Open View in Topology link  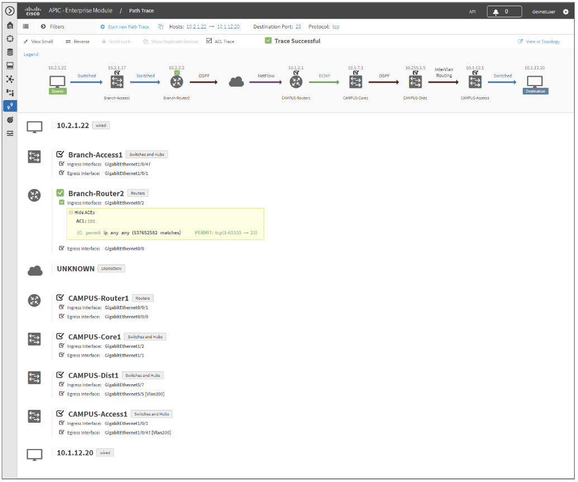point(538,41)
